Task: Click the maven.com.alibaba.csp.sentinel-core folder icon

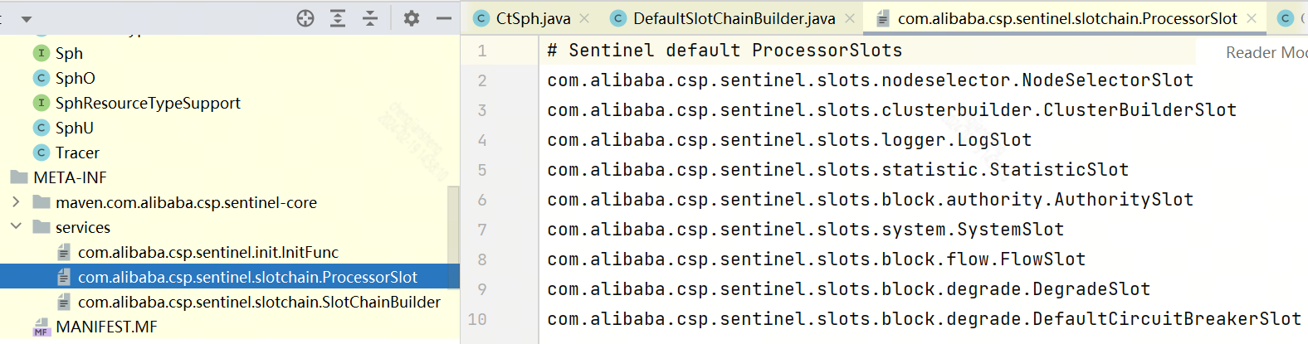Action: 41,202
